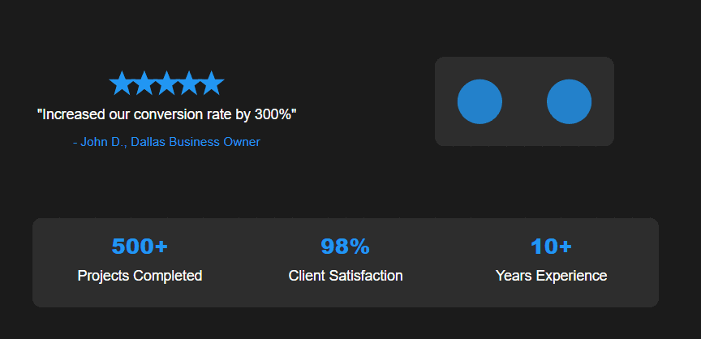The height and width of the screenshot is (339, 701).
Task: Select the "Client Satisfaction" label
Action: (346, 276)
